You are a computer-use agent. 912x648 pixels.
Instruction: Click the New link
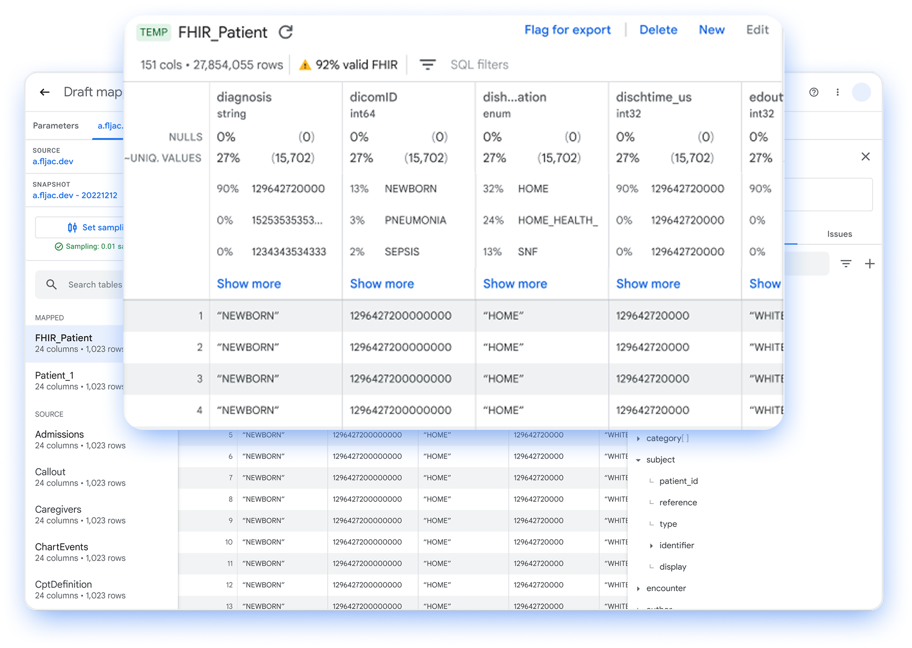[x=712, y=30]
